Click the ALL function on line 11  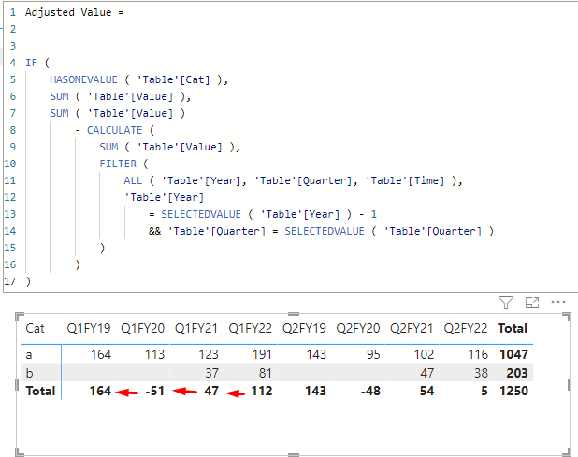[x=133, y=180]
